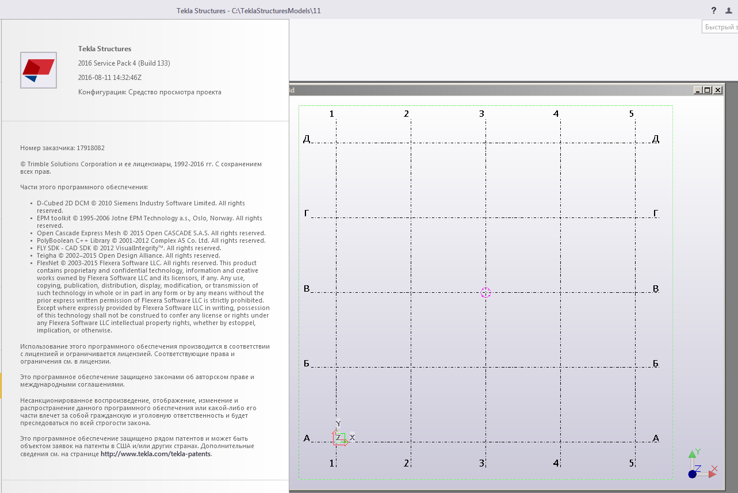
Task: Select grid label 4 at top of view
Action: 556,114
